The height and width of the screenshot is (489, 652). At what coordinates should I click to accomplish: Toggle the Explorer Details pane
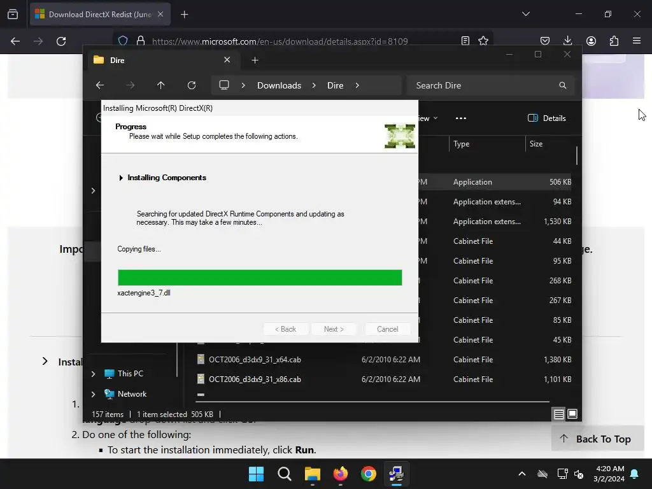(x=547, y=118)
